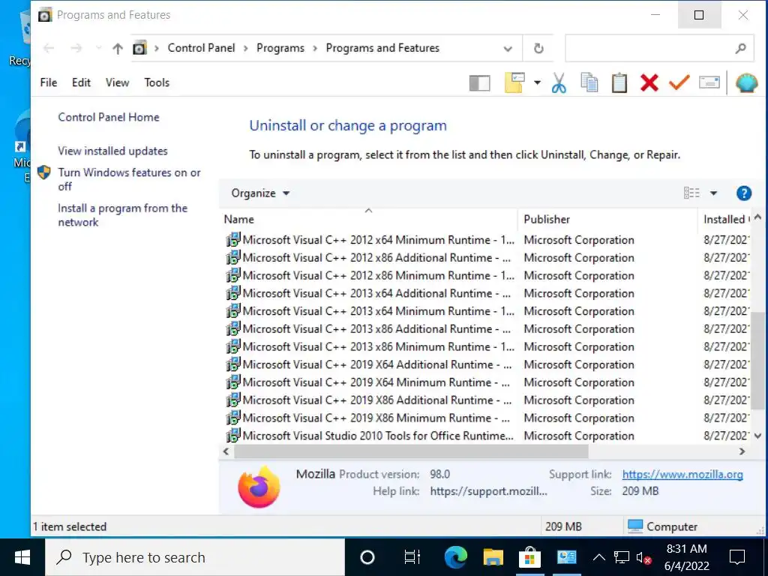Expand the Organize dropdown

[x=260, y=193]
